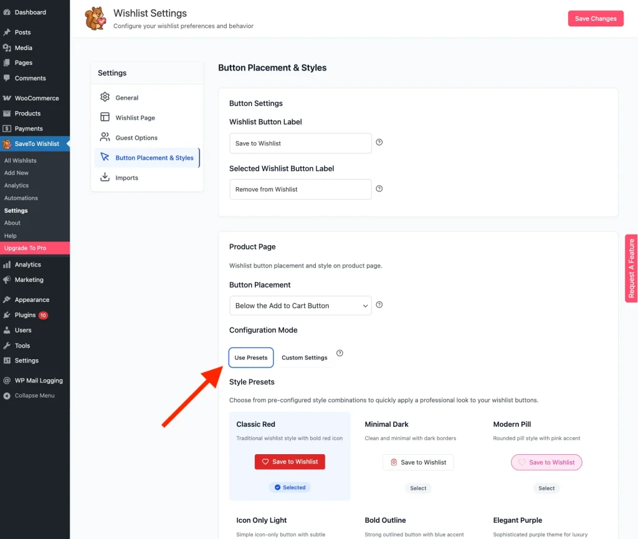Select the Minimal Dark style preset
This screenshot has height=539, width=638.
click(418, 488)
